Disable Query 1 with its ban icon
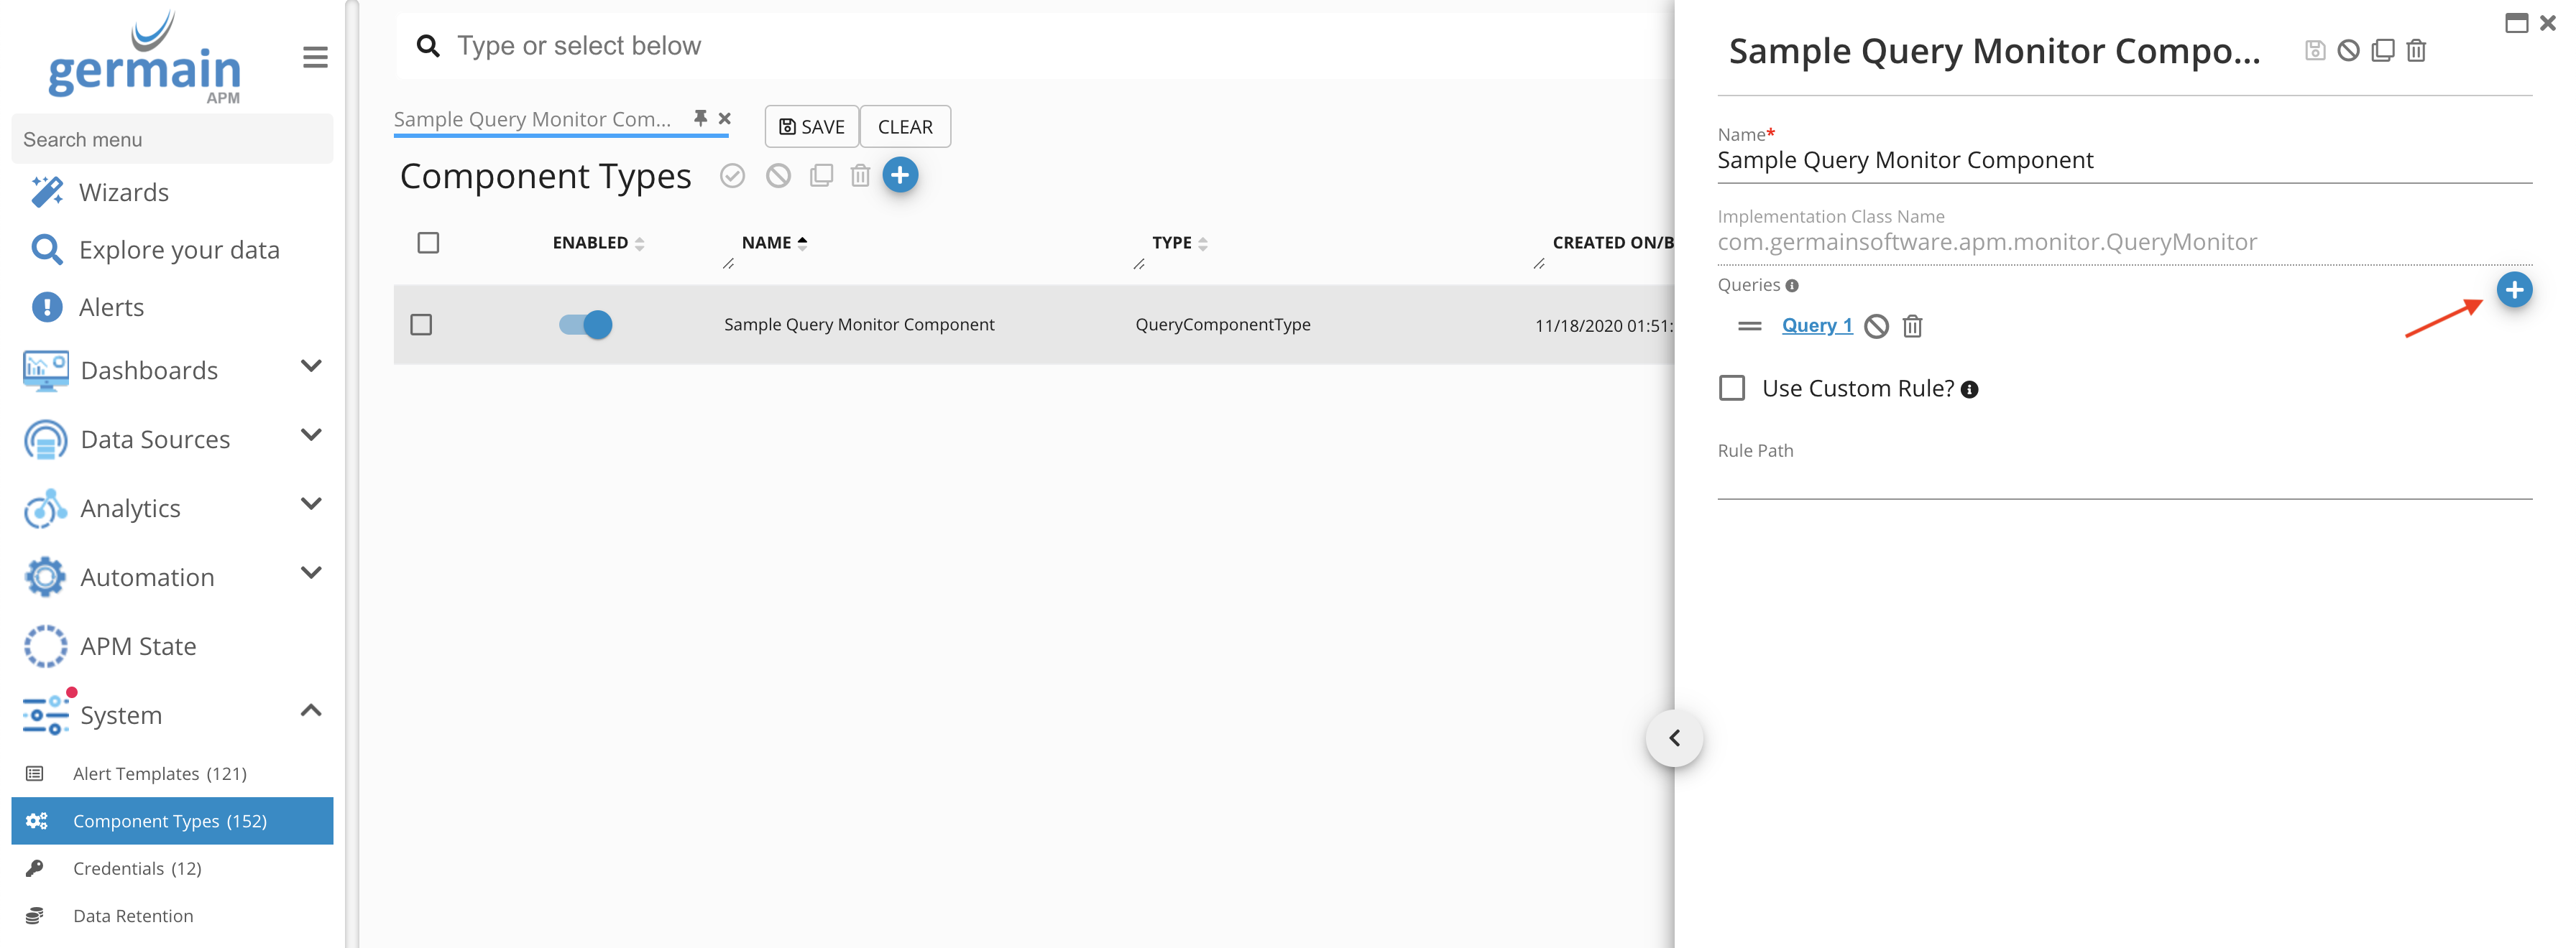Screen dimensions: 2576x948 pos(1876,325)
